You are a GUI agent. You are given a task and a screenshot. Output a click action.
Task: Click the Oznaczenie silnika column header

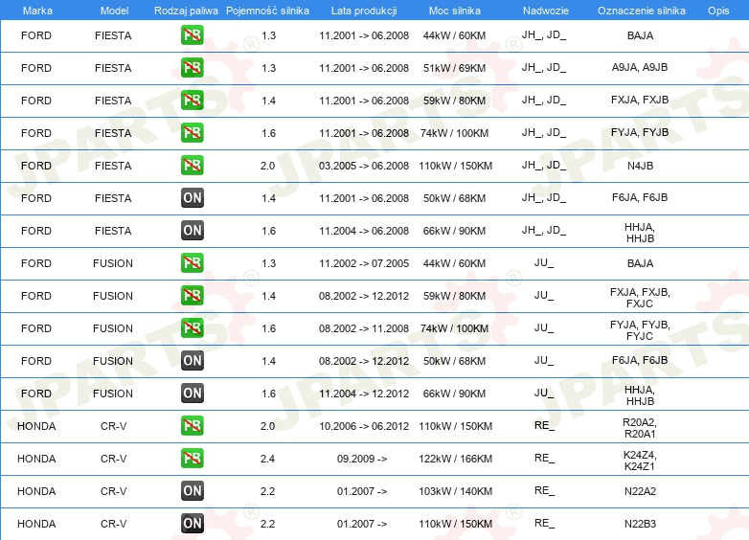point(639,10)
